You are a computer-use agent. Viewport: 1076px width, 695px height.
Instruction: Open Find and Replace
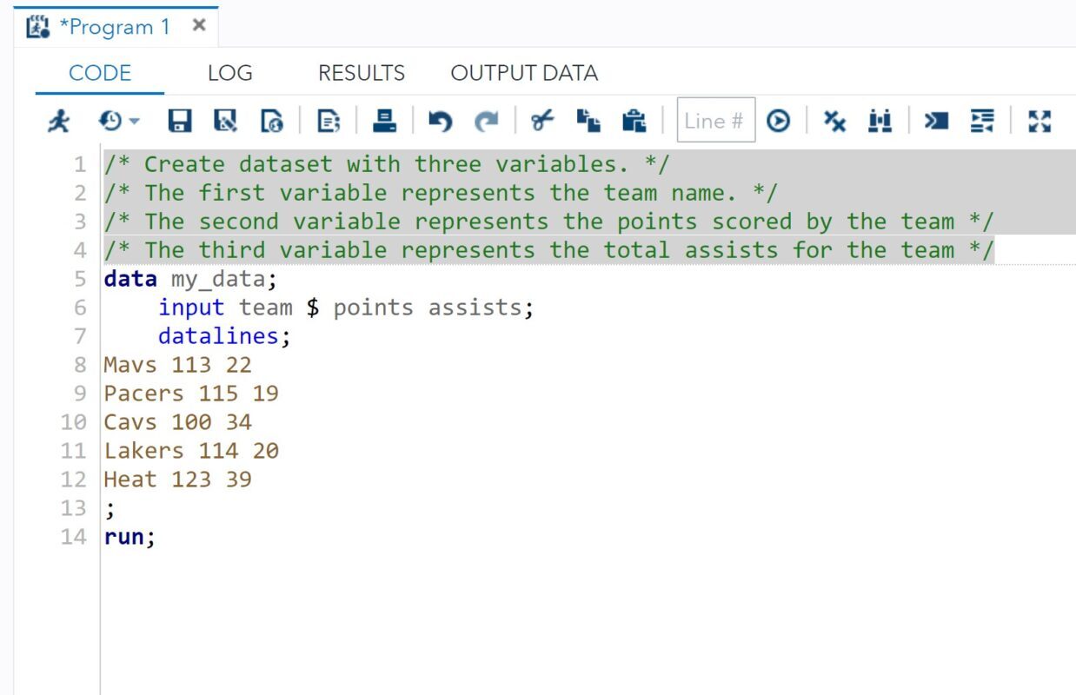point(880,122)
